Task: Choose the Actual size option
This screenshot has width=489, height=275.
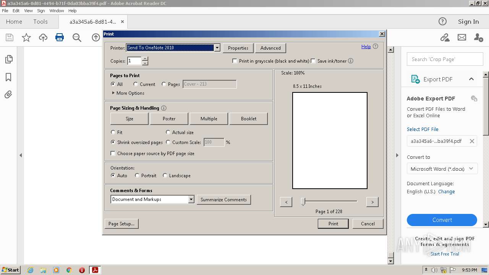Action: [168, 132]
